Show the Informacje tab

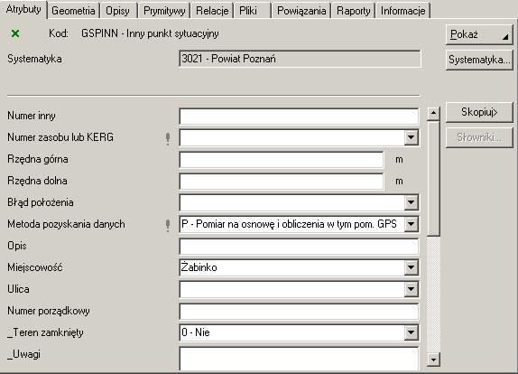(x=402, y=11)
